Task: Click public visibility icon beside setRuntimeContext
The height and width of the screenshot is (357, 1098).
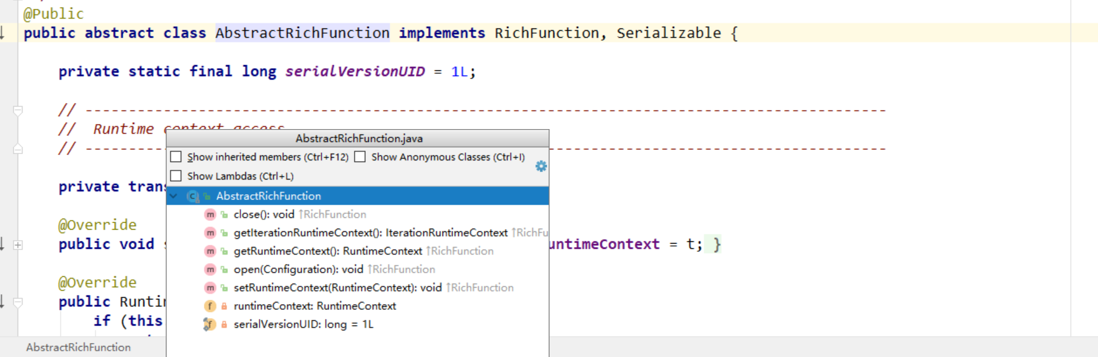Action: click(224, 288)
